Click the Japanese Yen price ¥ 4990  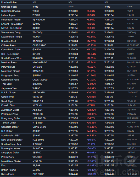(36, 88)
